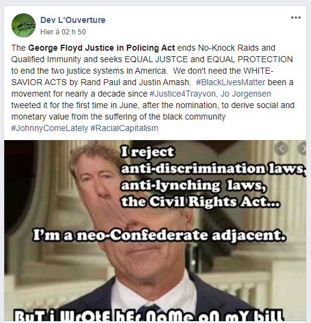Click the 'anti-lynching laws' caption line
This screenshot has height=323, width=311.
(193, 185)
